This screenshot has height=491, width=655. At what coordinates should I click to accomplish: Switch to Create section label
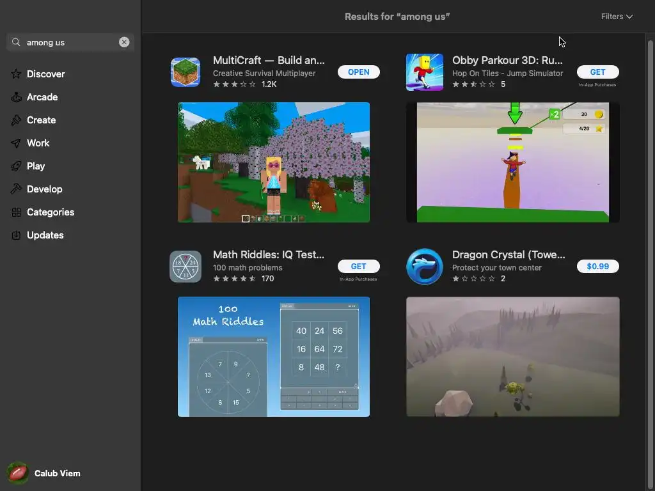pos(42,120)
